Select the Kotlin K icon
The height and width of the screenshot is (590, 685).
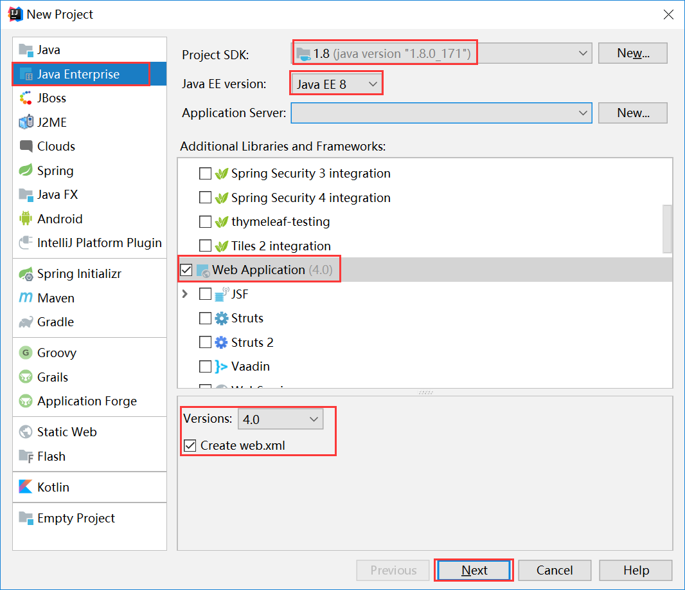[x=26, y=487]
